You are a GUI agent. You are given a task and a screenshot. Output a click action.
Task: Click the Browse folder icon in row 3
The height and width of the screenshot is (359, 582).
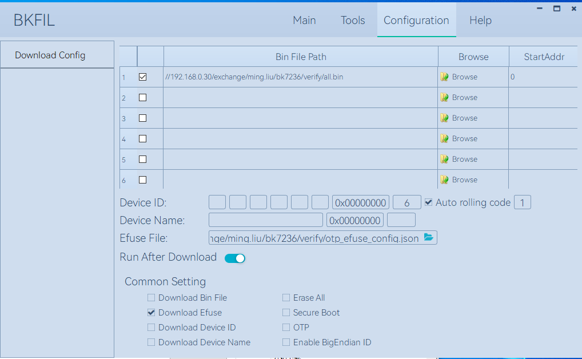tap(444, 118)
